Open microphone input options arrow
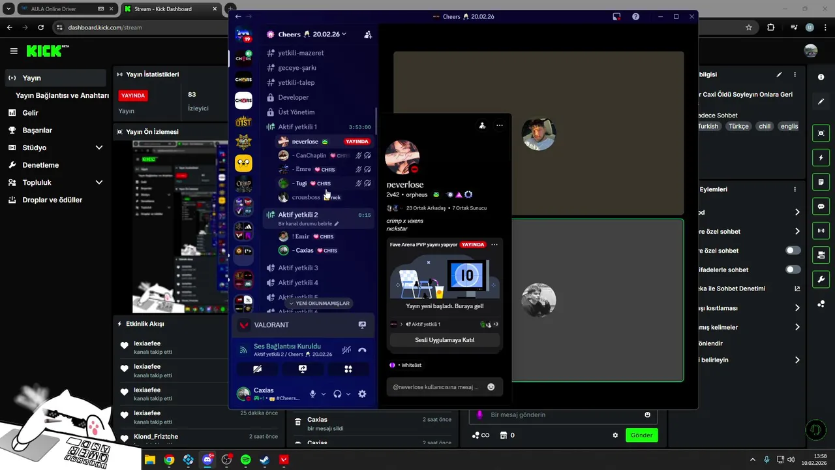This screenshot has width=835, height=470. click(x=323, y=394)
